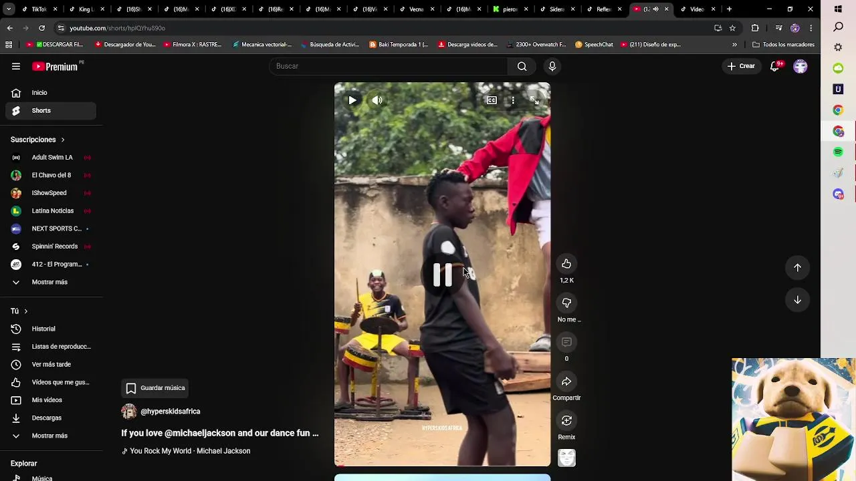The image size is (856, 481).
Task: Click the video title description text
Action: tap(220, 433)
